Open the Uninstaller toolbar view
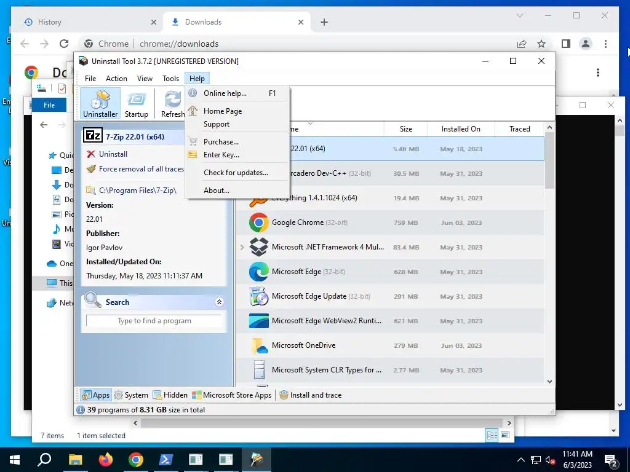Viewport: 630px width, 472px height. 100,103
